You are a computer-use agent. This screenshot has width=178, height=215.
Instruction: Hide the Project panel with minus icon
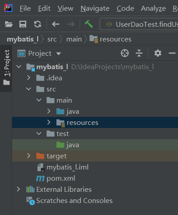[172, 53]
